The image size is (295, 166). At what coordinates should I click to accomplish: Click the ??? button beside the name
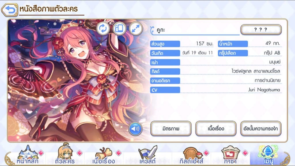[x=261, y=30]
